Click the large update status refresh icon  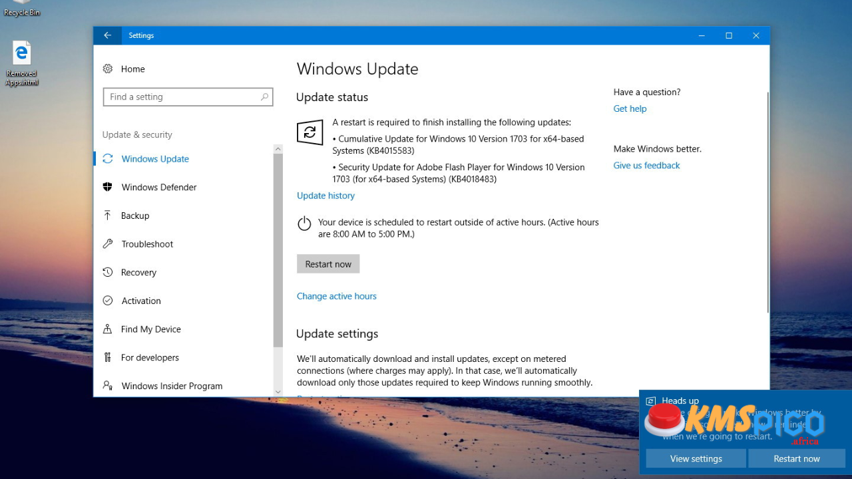[x=310, y=132]
